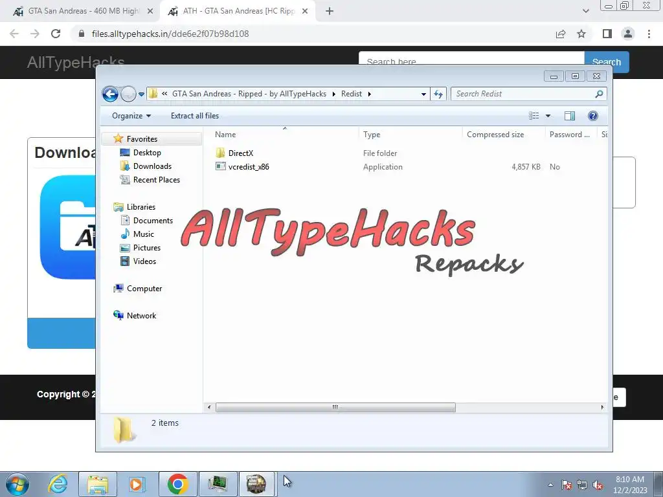Click the website Search button
663x497 pixels.
coord(607,62)
